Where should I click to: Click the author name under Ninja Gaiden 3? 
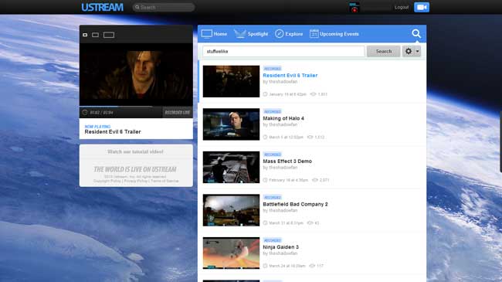283,253
